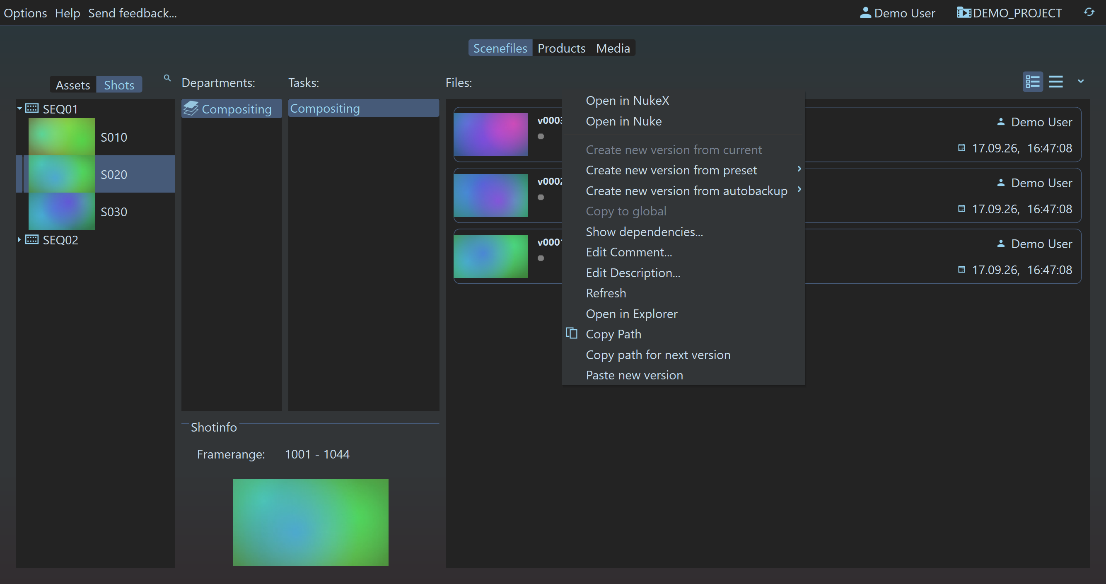Screen dimensions: 1106x584
Task: Open the Options menu
Action: click(x=25, y=13)
